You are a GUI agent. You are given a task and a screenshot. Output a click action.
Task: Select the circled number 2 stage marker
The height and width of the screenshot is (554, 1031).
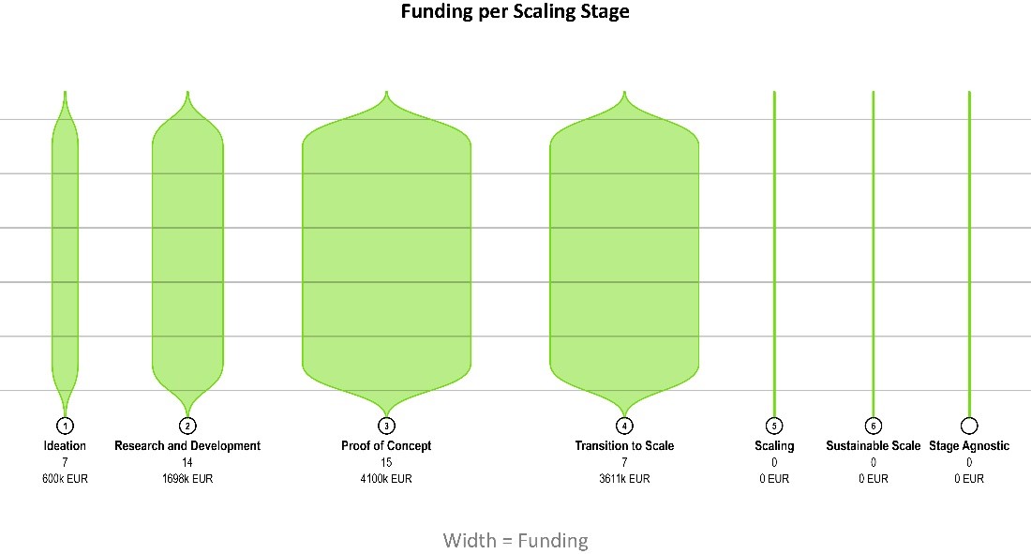[187, 426]
